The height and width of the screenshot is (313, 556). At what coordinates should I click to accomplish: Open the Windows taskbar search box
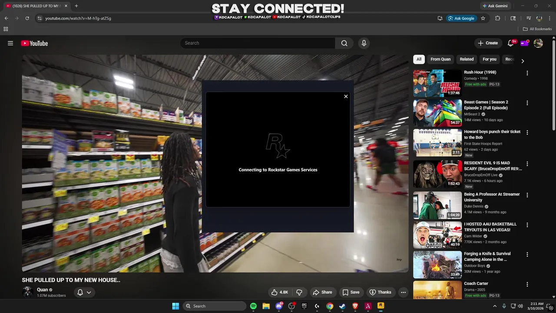tap(215, 306)
